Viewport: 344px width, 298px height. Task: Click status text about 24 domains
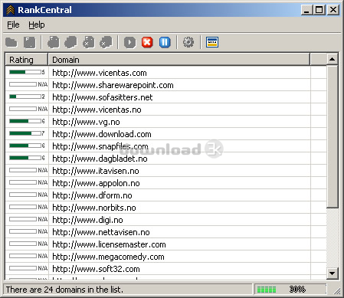pyautogui.click(x=64, y=290)
